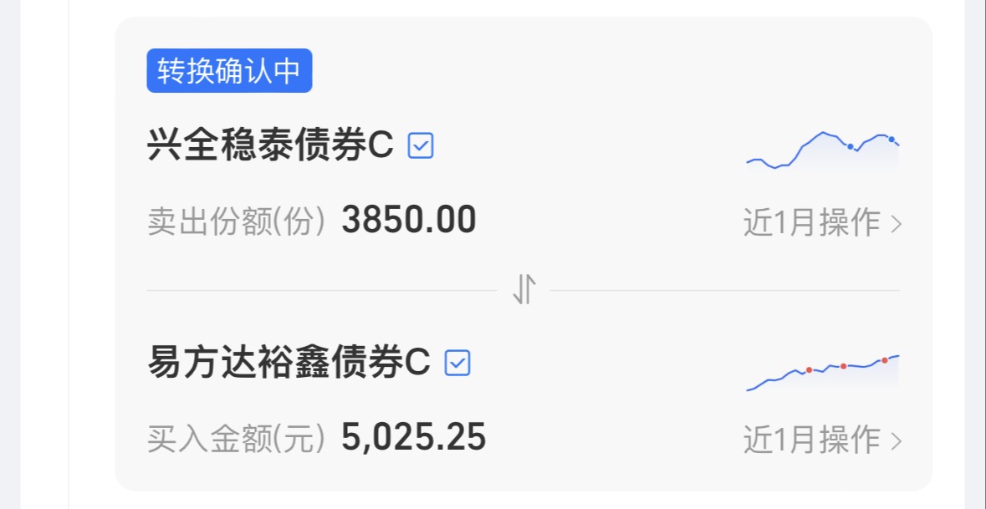Click rightmost blue dot on 兴全稳泰 chart

[891, 139]
